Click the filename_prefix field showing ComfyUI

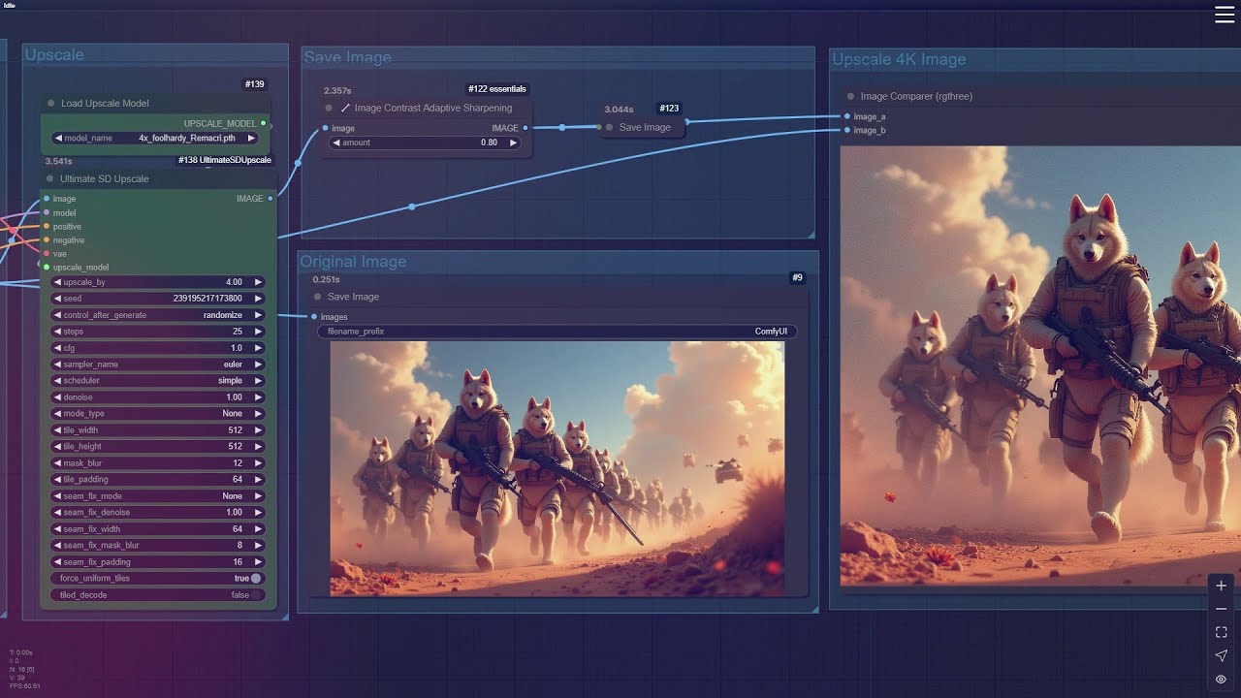coord(557,332)
